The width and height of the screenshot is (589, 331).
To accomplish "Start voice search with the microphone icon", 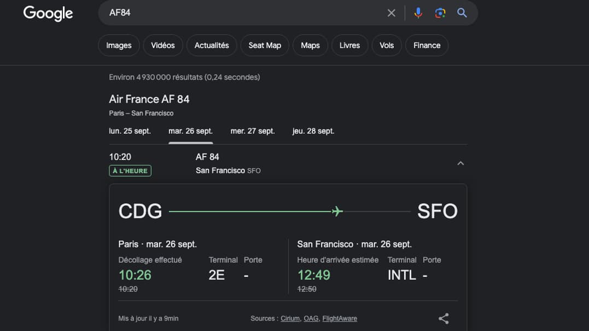I will point(418,13).
